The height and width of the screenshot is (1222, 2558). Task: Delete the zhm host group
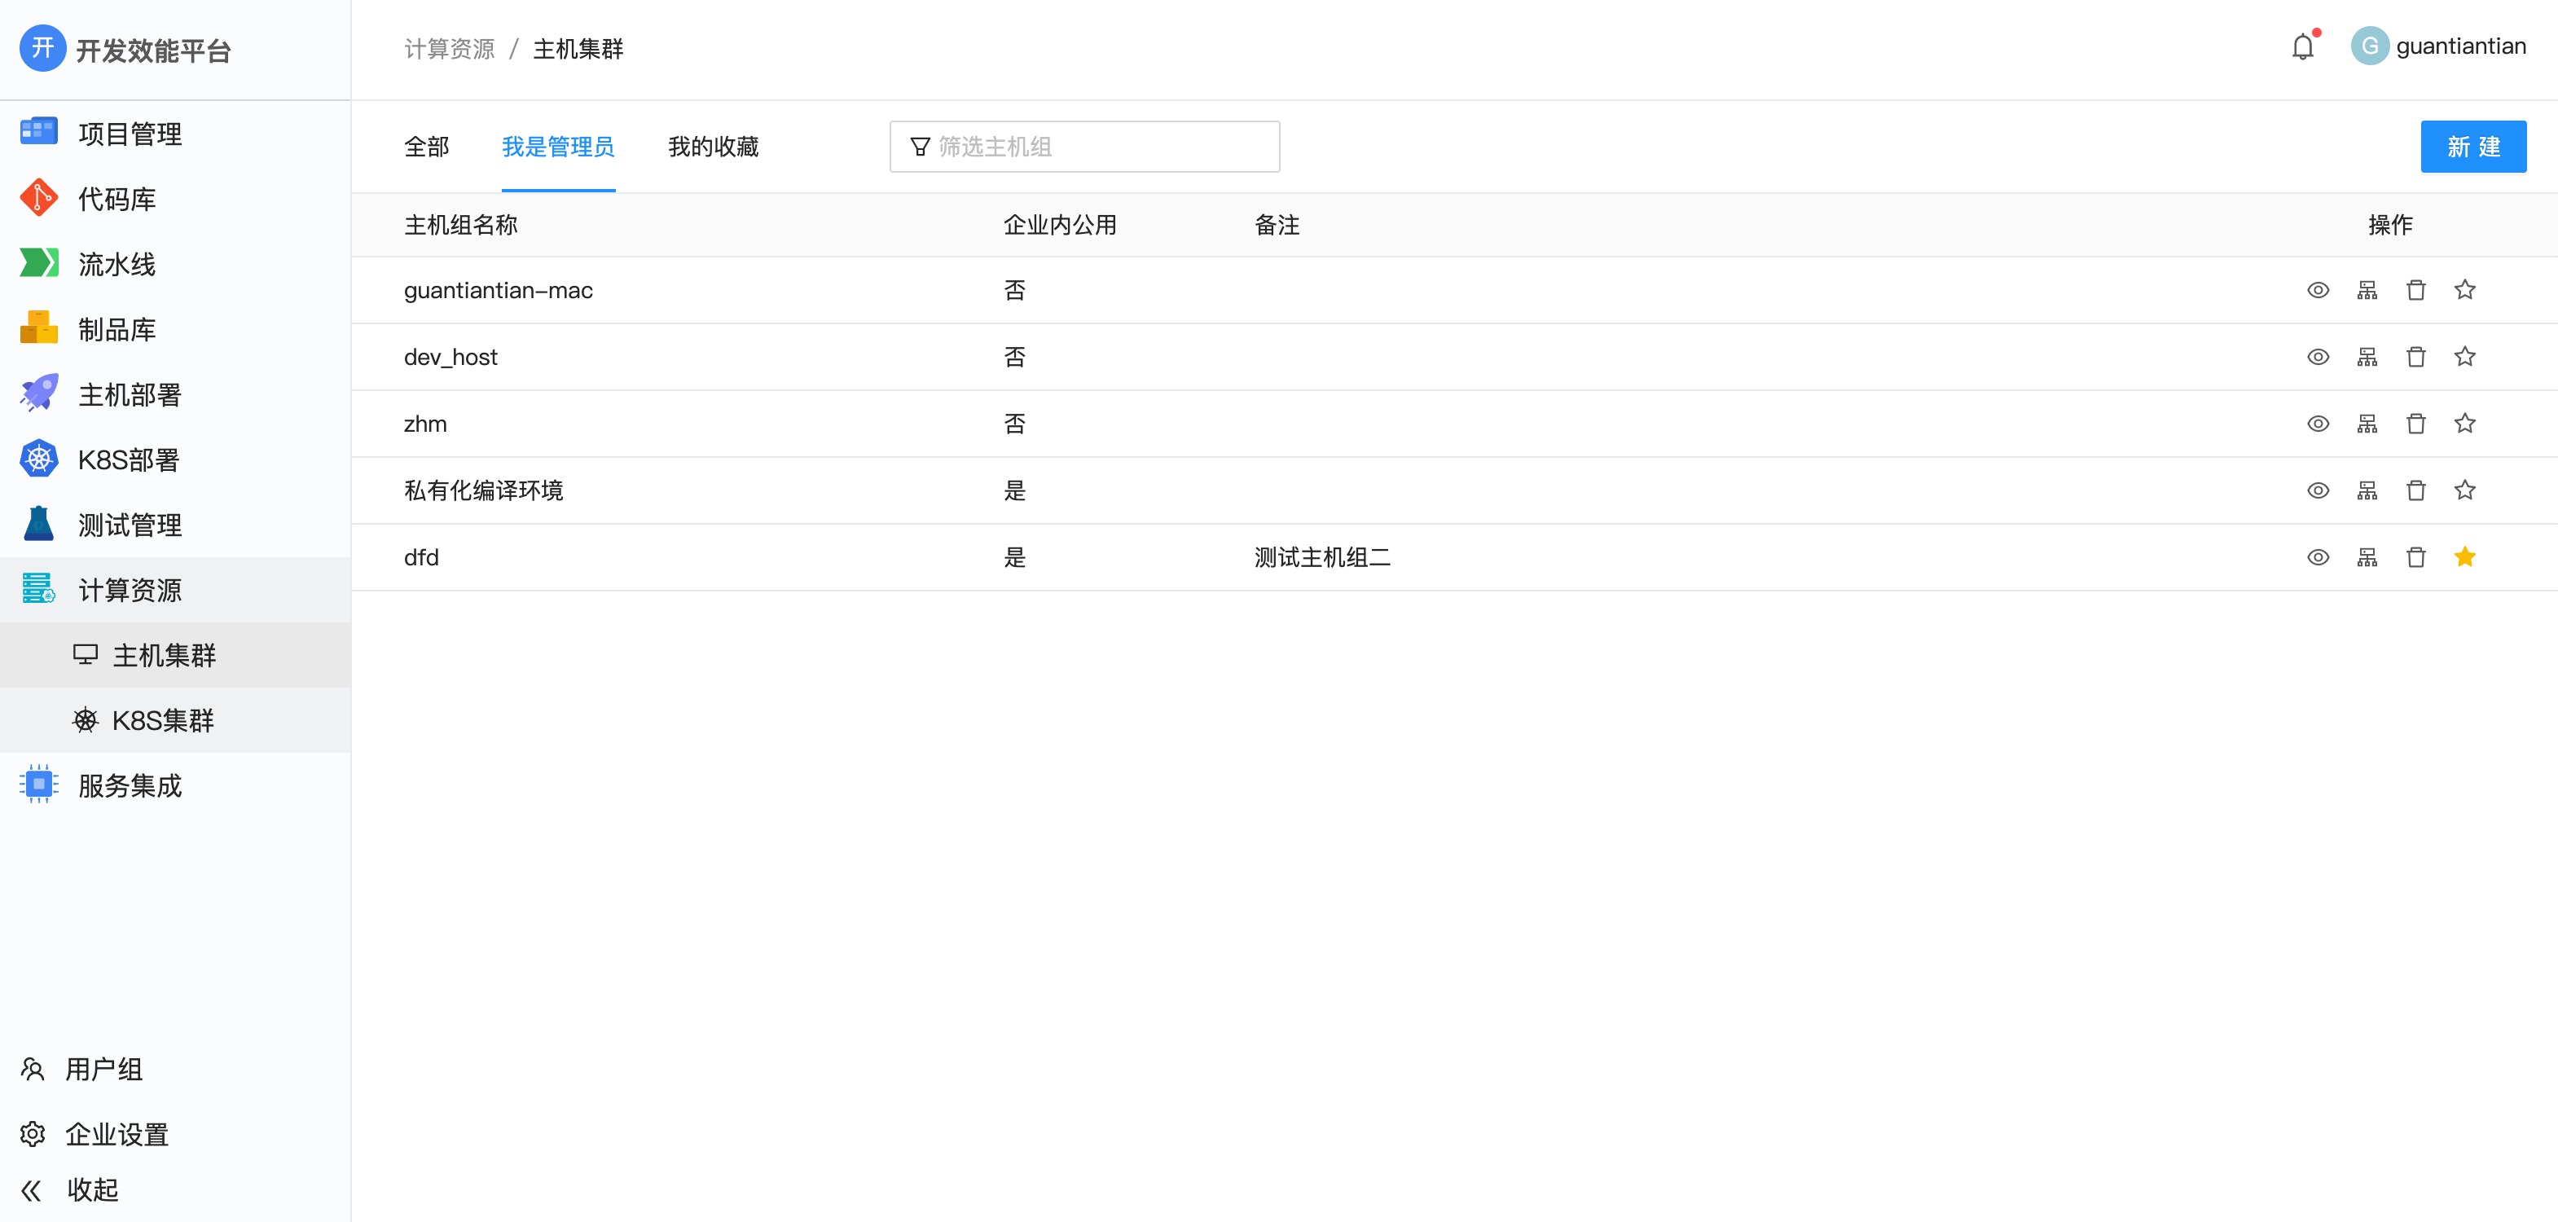(2416, 423)
